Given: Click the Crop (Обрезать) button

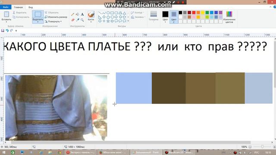Looking at the screenshot, I should click(51, 12).
